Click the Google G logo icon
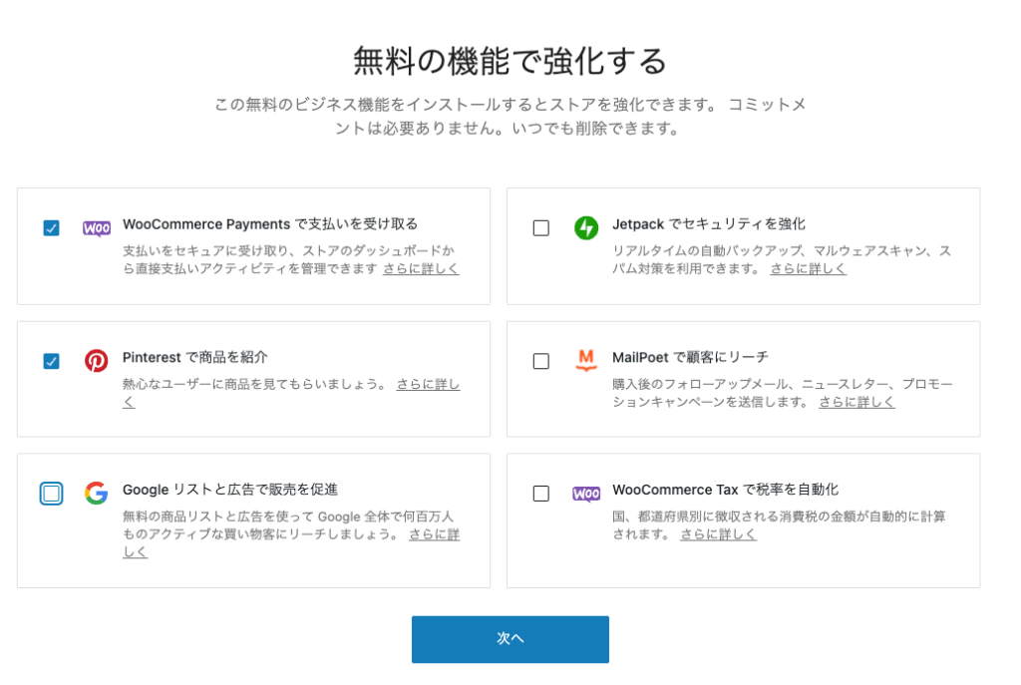1021x685 pixels. point(97,494)
